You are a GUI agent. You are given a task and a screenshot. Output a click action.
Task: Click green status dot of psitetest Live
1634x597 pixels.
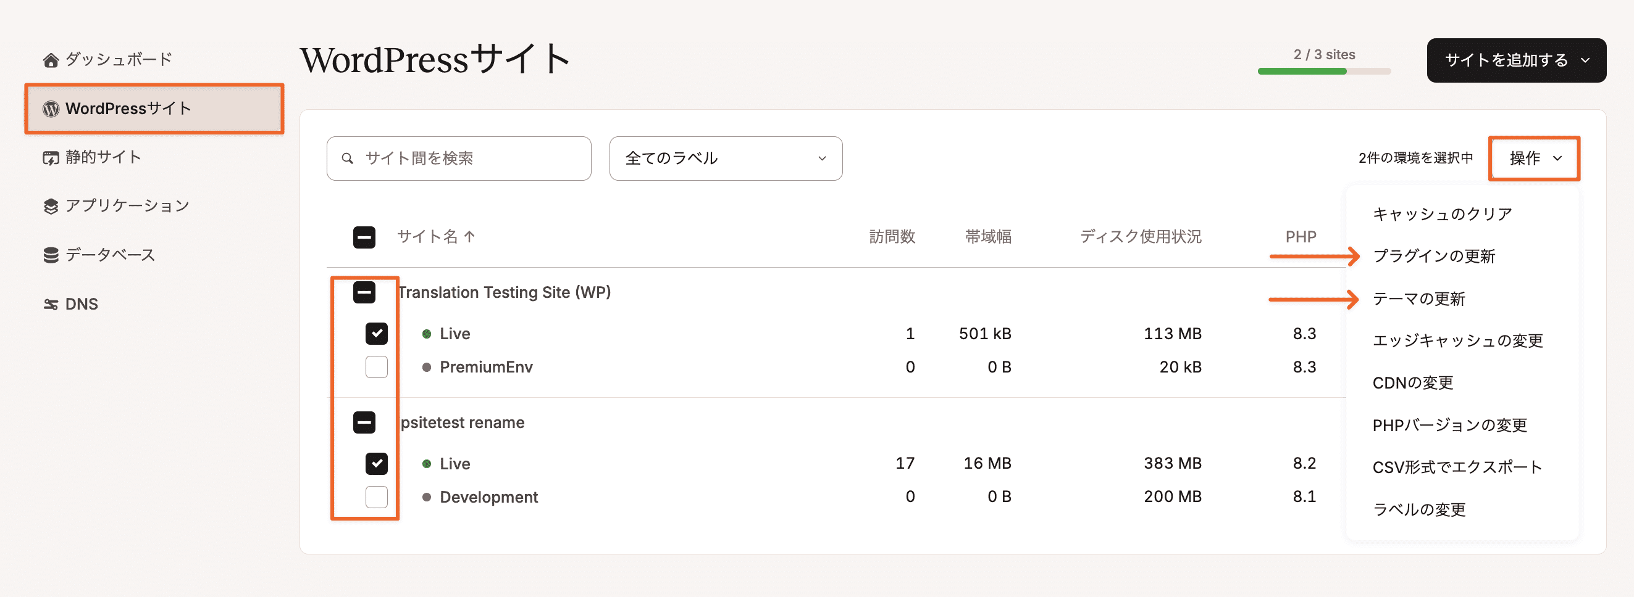(x=427, y=464)
